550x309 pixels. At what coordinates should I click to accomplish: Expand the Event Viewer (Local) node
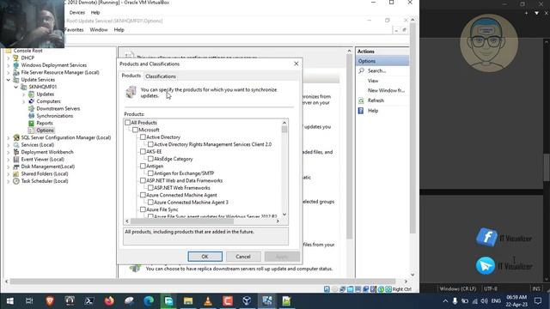pos(9,160)
